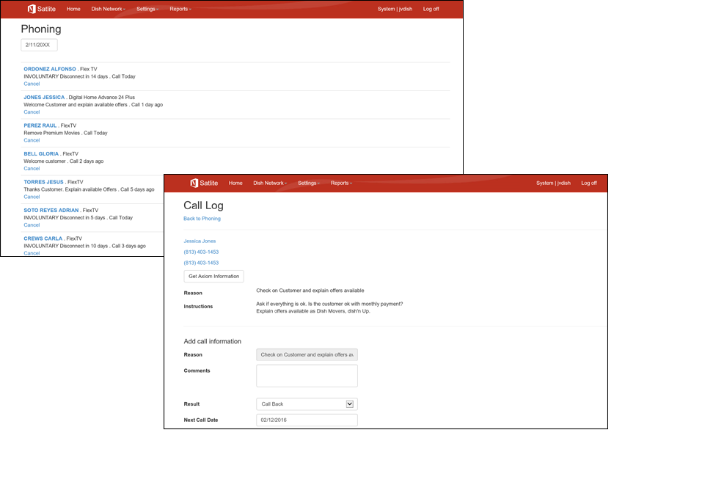Go to Home on the Phoning page navbar
This screenshot has width=713, height=485.
tap(73, 9)
